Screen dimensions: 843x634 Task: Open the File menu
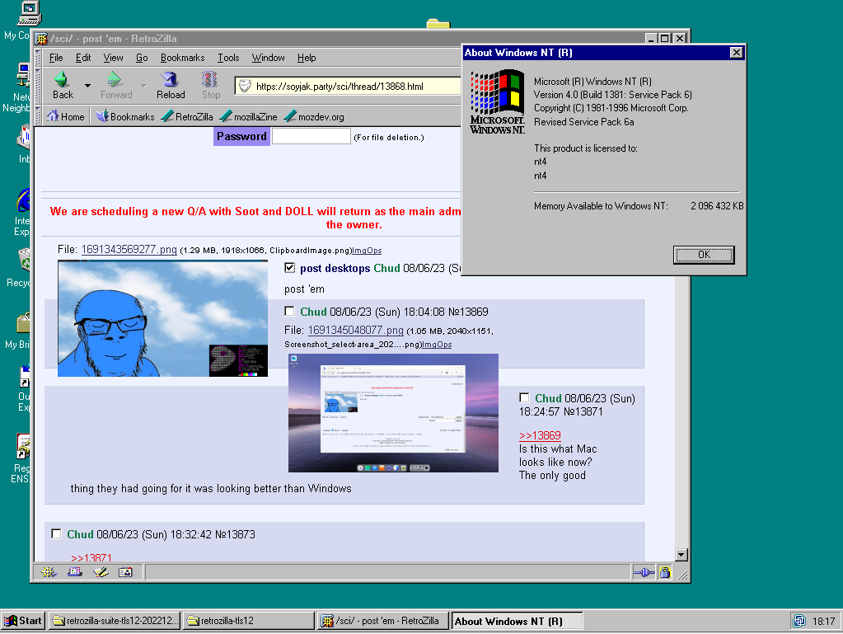pyautogui.click(x=56, y=58)
